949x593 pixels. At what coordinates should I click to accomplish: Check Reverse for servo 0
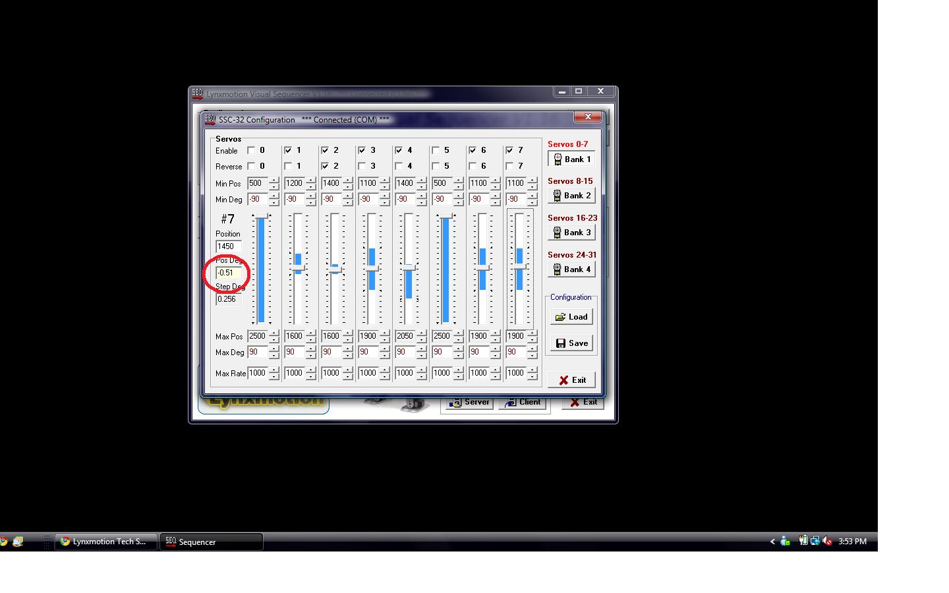251,166
